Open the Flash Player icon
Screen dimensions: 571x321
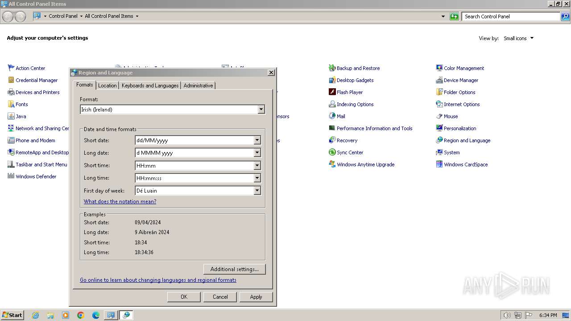click(332, 92)
